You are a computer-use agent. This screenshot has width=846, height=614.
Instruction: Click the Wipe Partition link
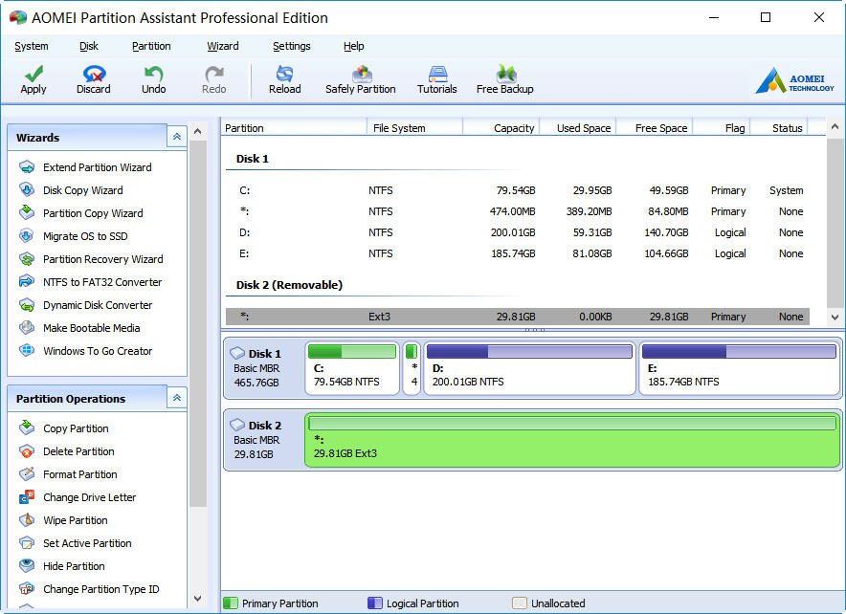(x=75, y=520)
